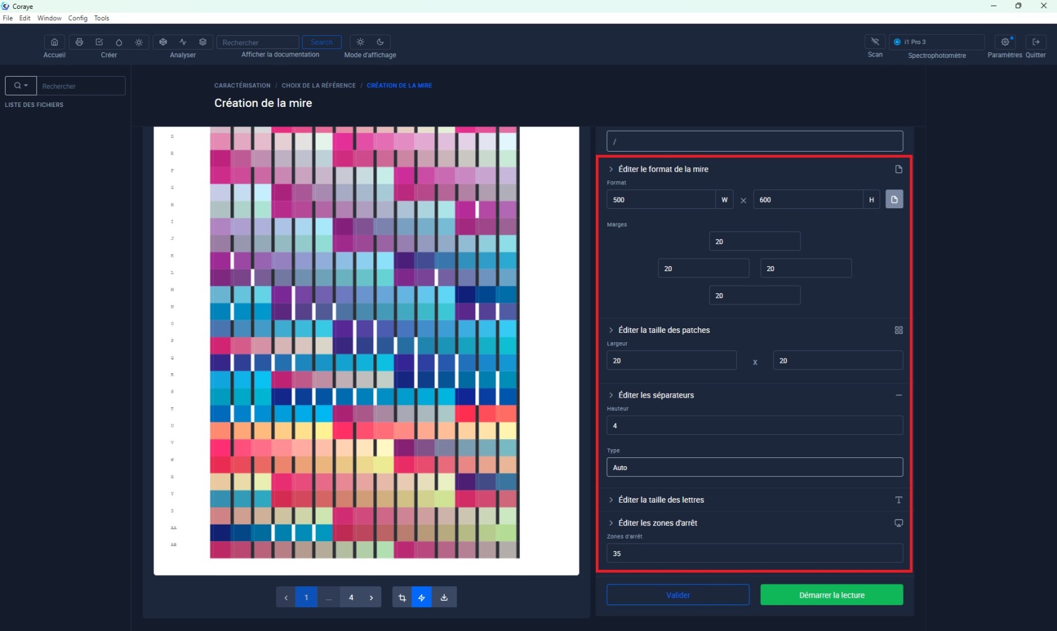Expand the Éditer la taille des lettres section
Viewport: 1057px width, 631px height.
611,500
